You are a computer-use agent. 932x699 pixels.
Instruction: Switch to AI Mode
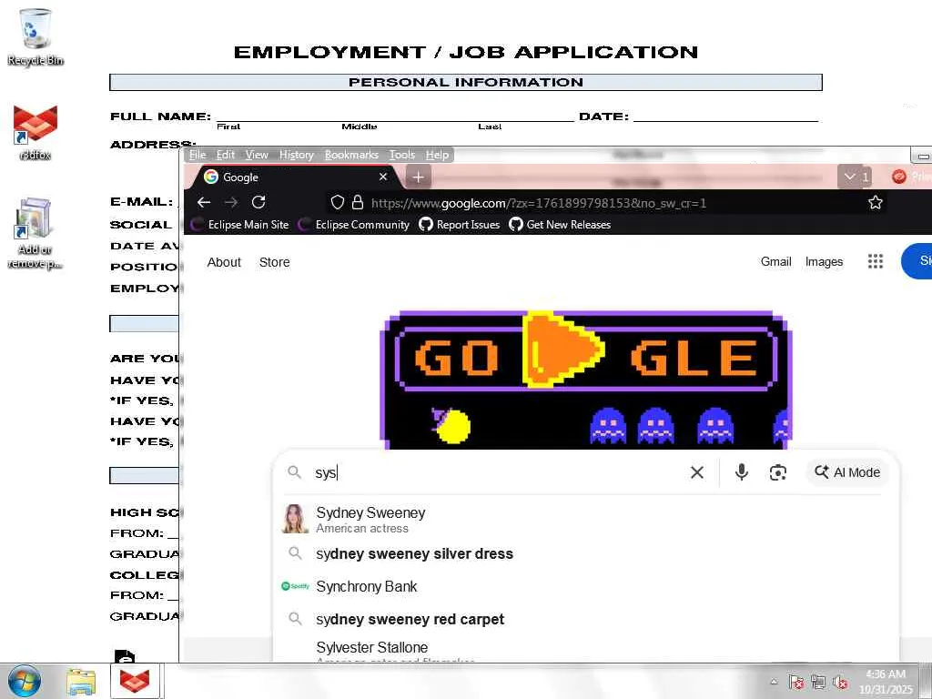pyautogui.click(x=847, y=472)
